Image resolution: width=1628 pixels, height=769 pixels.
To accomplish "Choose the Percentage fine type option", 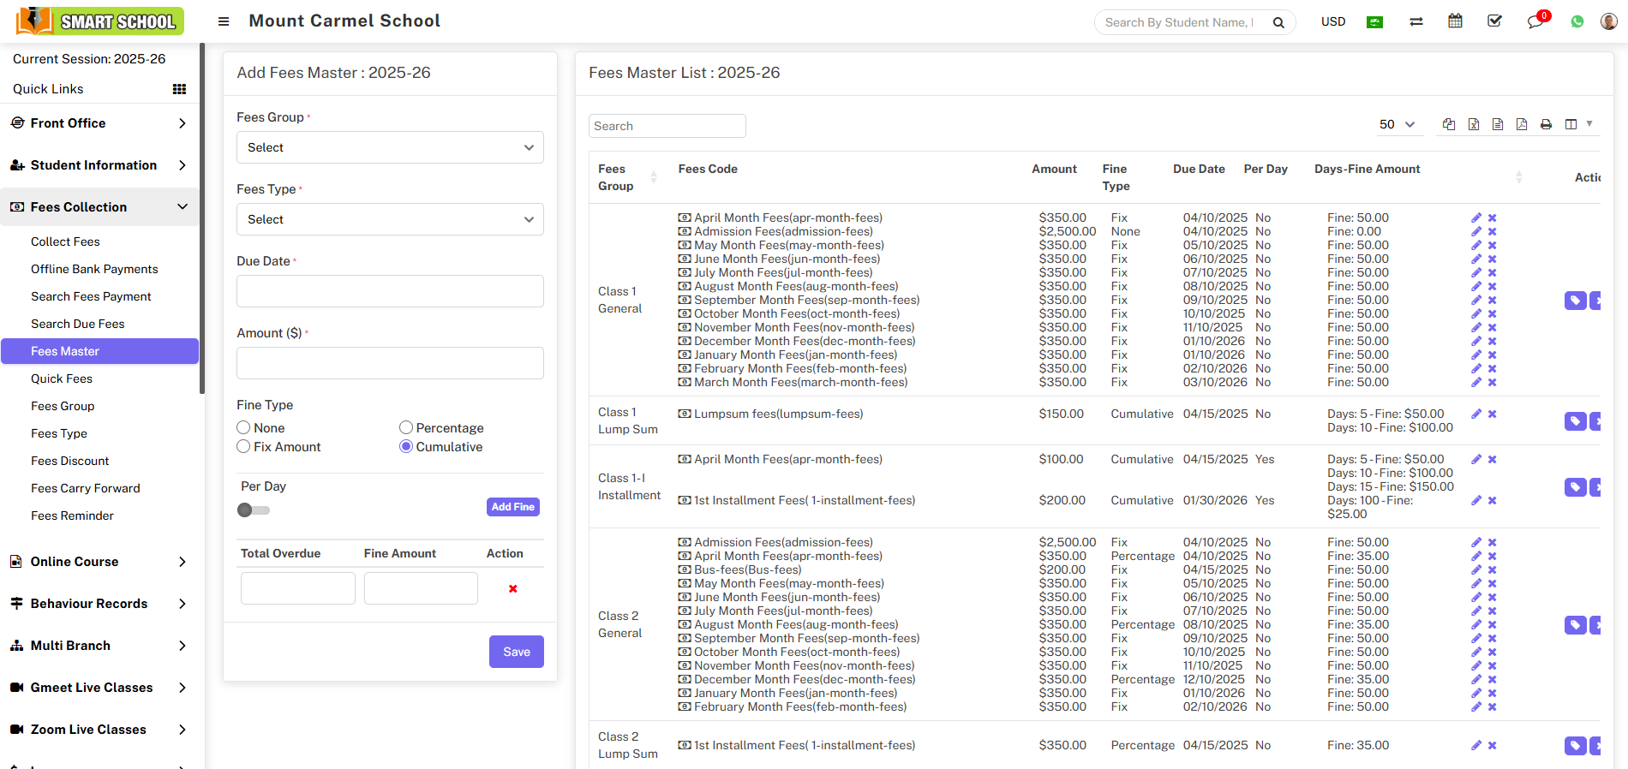I will [406, 427].
